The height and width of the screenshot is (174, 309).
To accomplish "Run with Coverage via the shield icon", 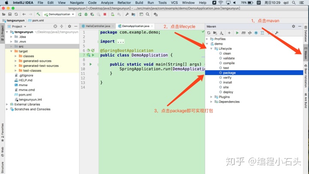I will 92,15.
